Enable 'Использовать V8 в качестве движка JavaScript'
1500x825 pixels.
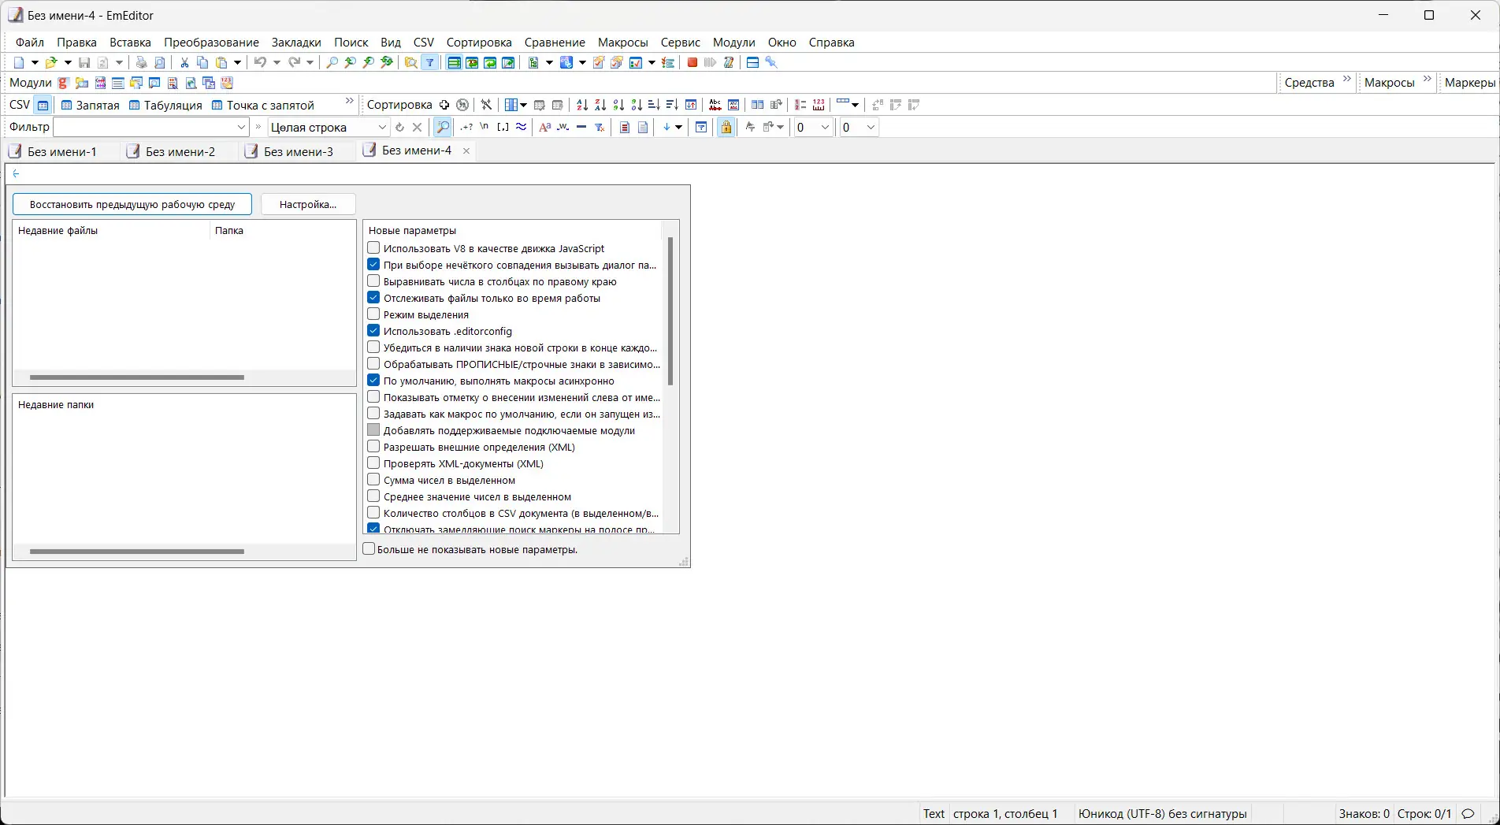point(373,247)
